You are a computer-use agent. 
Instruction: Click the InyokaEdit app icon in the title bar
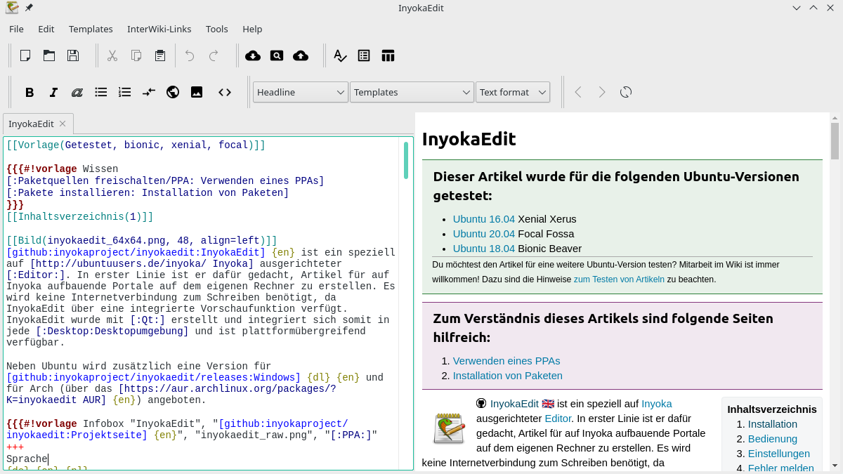[x=12, y=8]
